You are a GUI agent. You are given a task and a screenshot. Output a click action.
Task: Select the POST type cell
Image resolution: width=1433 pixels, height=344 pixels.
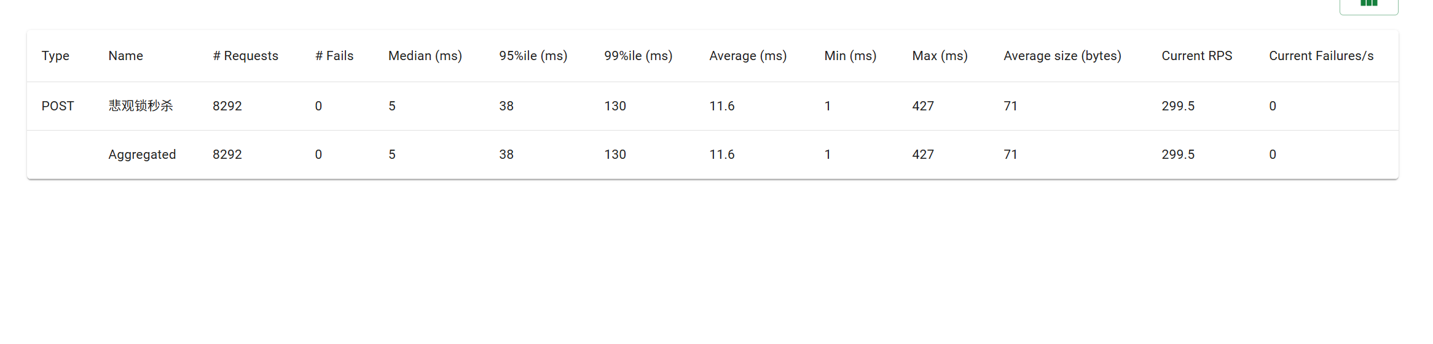(x=58, y=106)
